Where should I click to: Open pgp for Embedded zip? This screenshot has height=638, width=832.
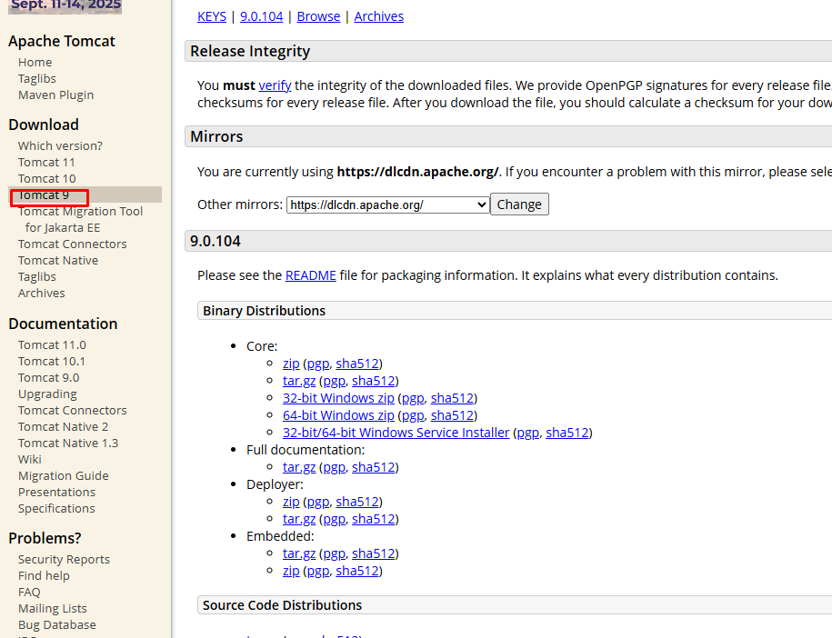pos(318,571)
